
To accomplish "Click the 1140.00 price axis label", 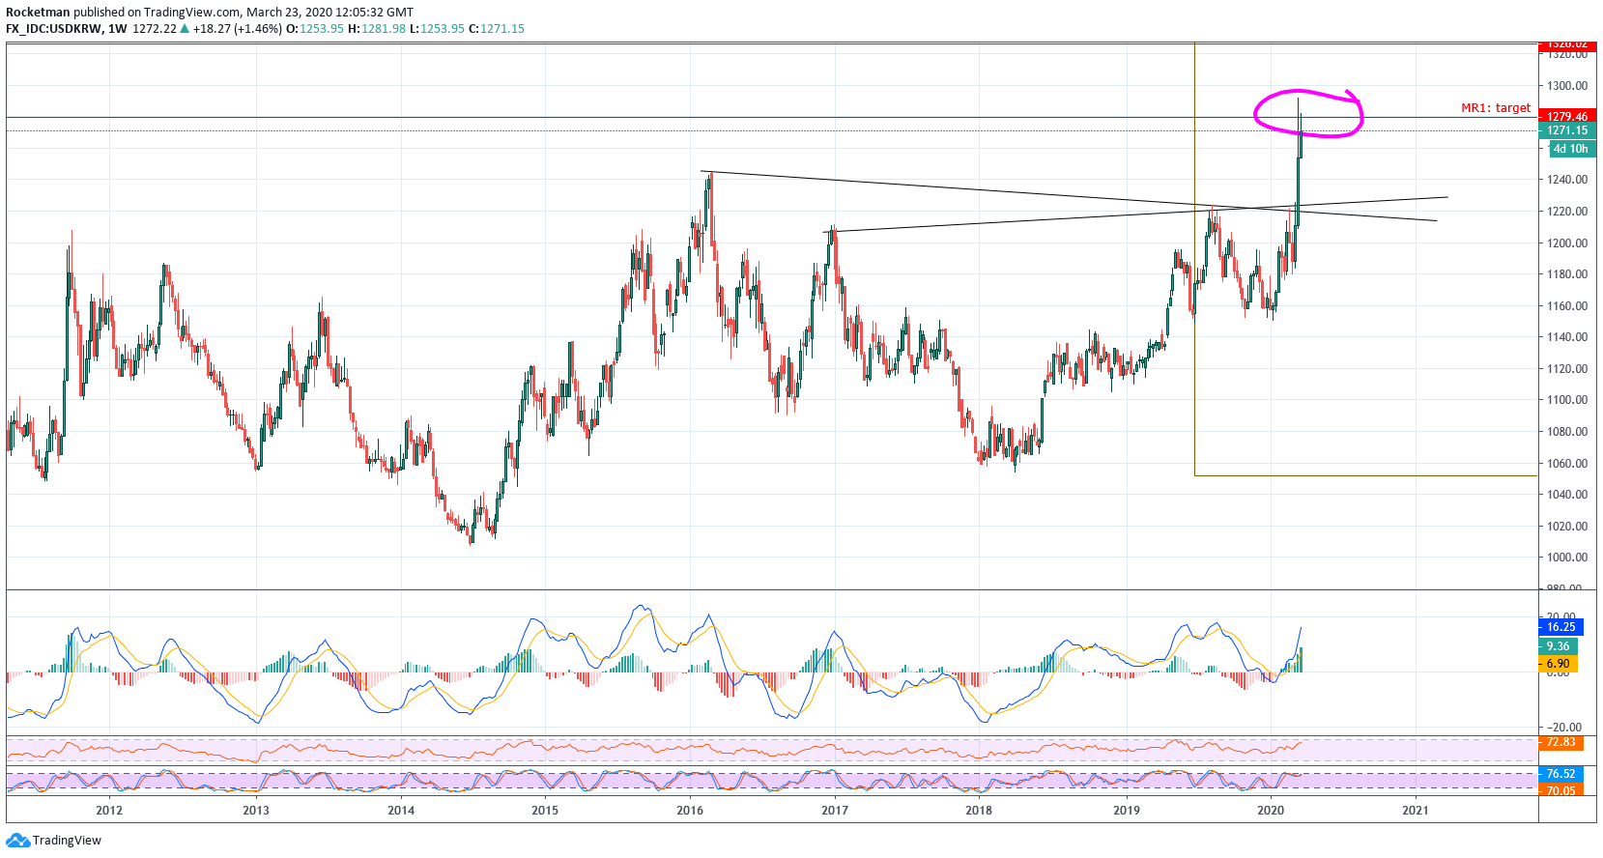I will (x=1567, y=337).
